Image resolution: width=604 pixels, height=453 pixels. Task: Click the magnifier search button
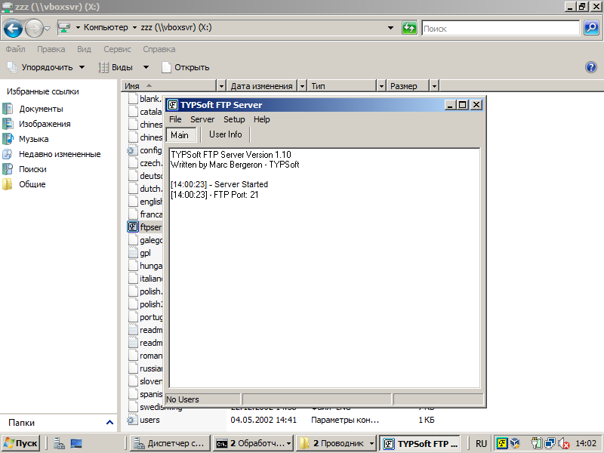[x=591, y=28]
